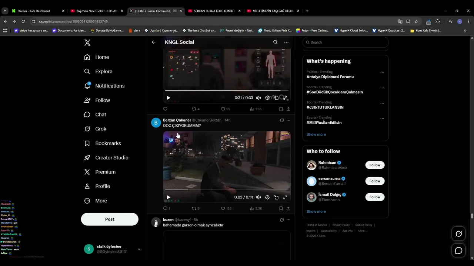Viewport: 474px width, 266px height.
Task: Focus the Search input field
Action: [x=346, y=42]
